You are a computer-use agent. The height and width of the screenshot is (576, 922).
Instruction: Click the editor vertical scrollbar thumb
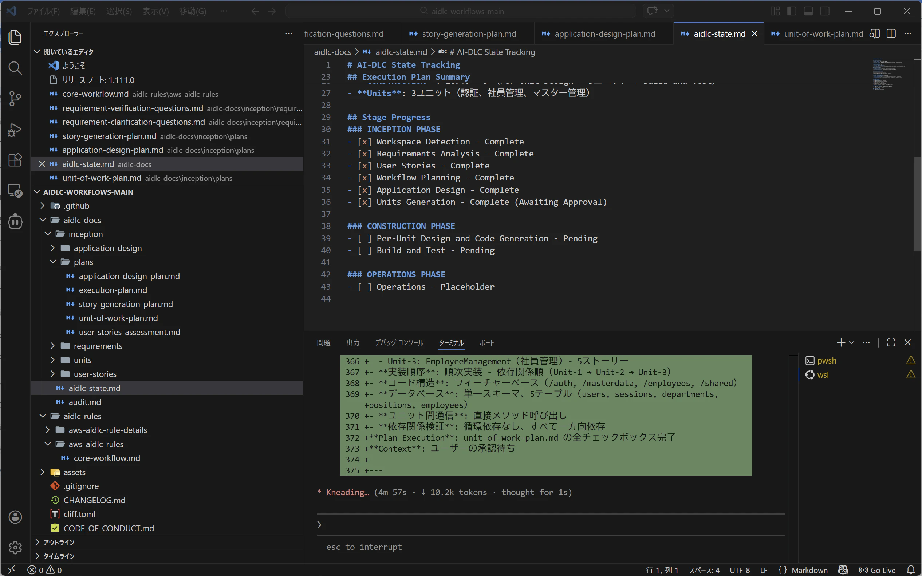(x=917, y=204)
